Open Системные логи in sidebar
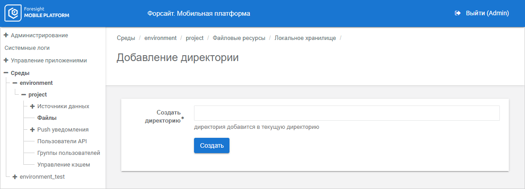The height and width of the screenshot is (189, 525). click(x=27, y=48)
